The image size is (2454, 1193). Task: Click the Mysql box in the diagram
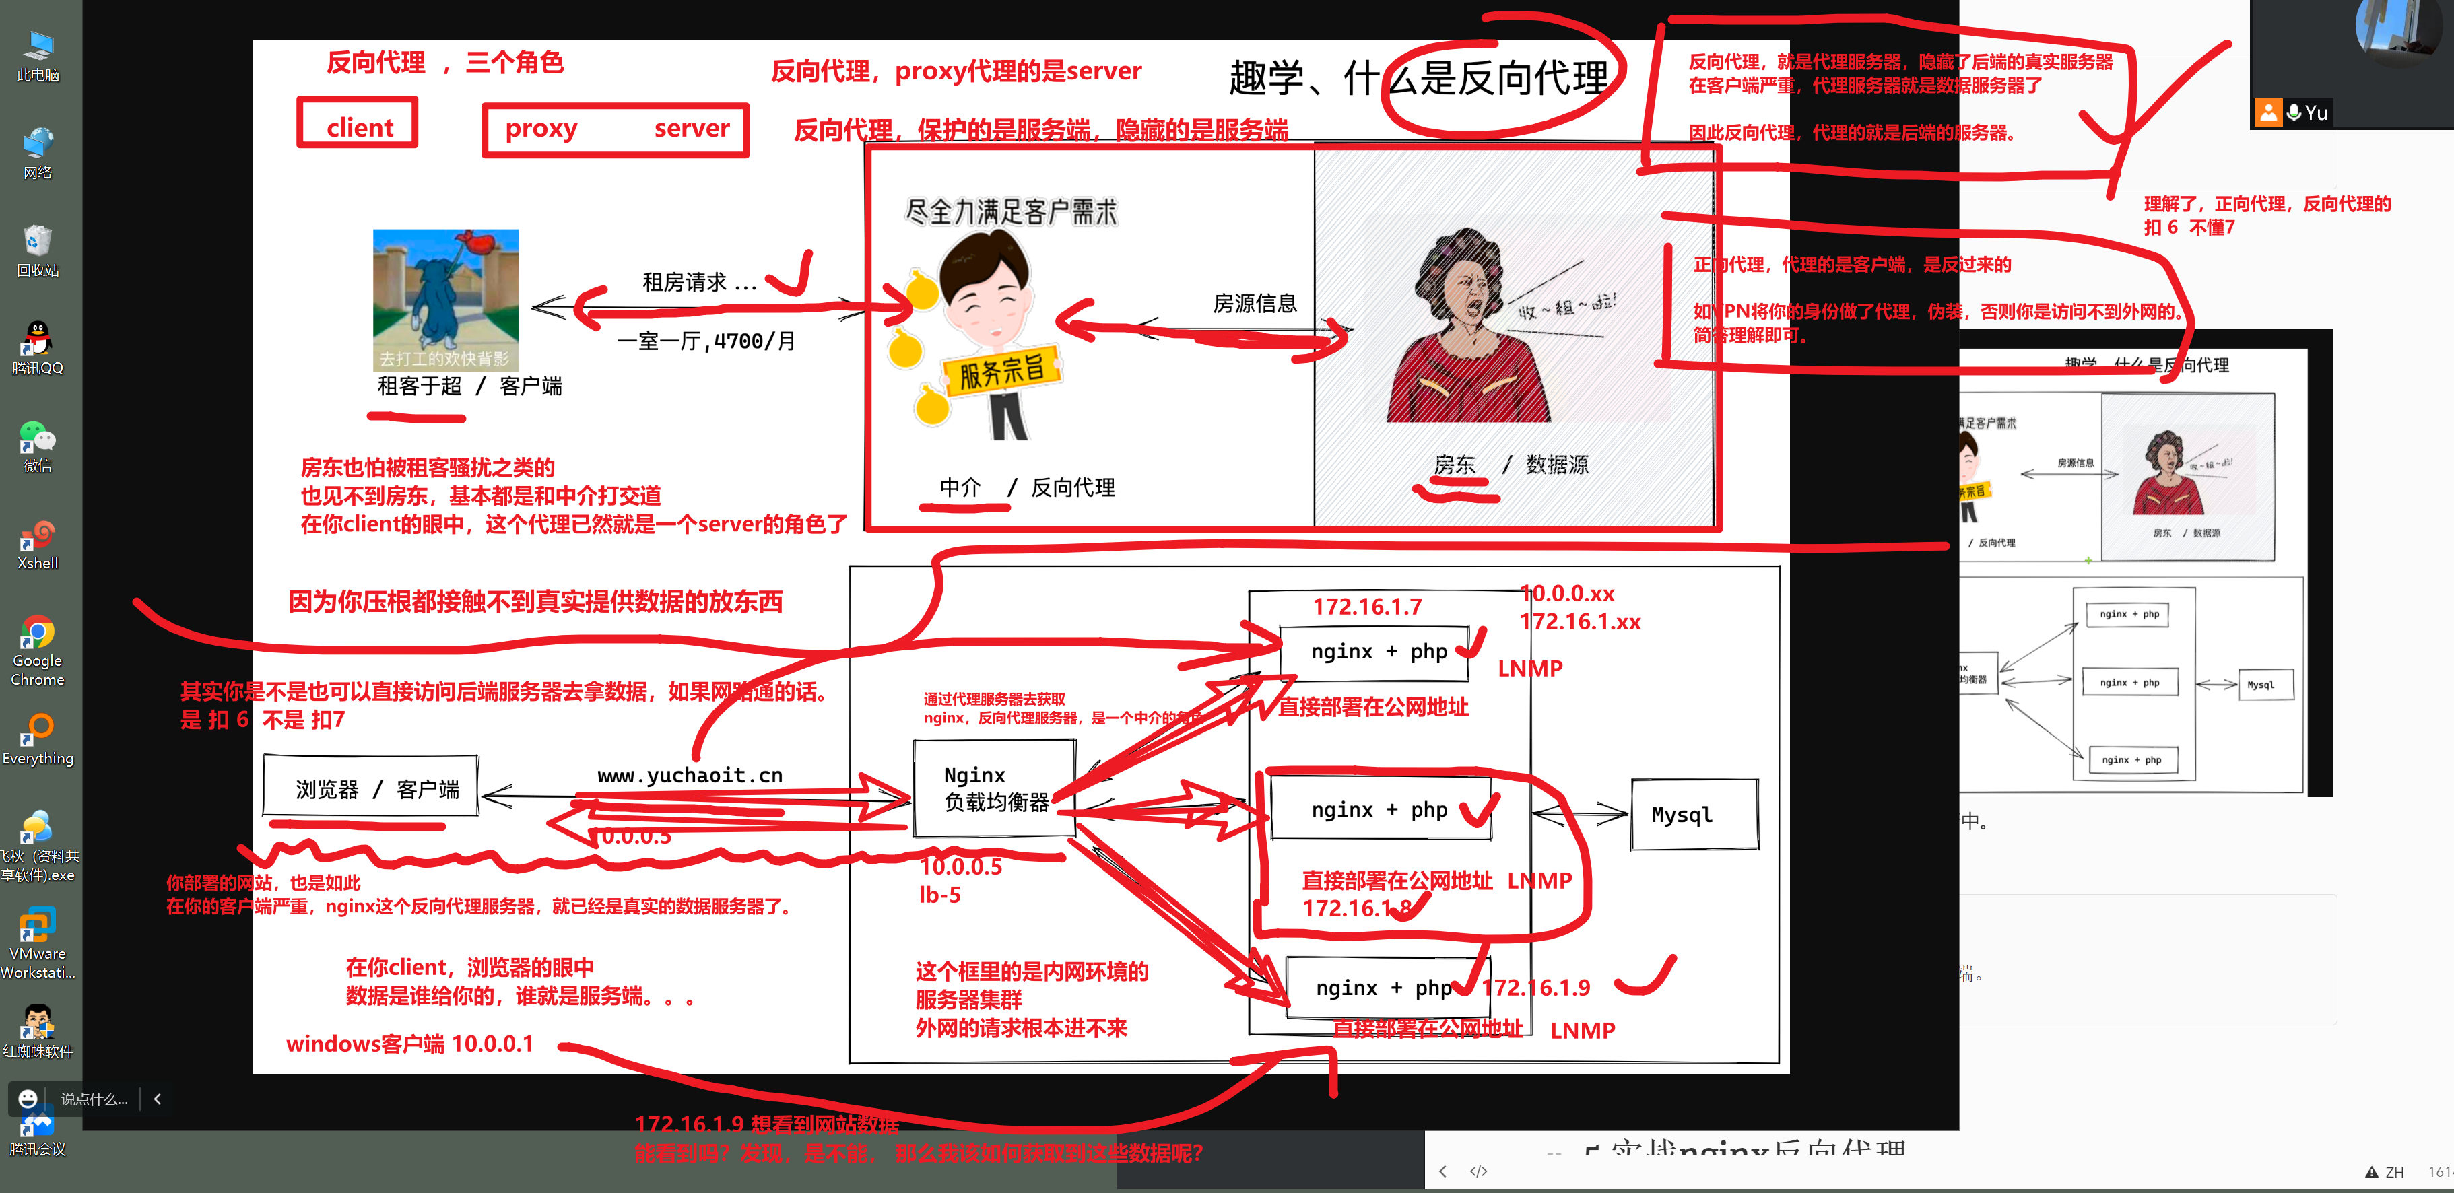(1694, 814)
